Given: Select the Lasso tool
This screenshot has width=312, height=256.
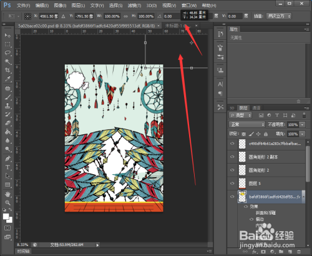Looking at the screenshot, I should click(x=7, y=53).
